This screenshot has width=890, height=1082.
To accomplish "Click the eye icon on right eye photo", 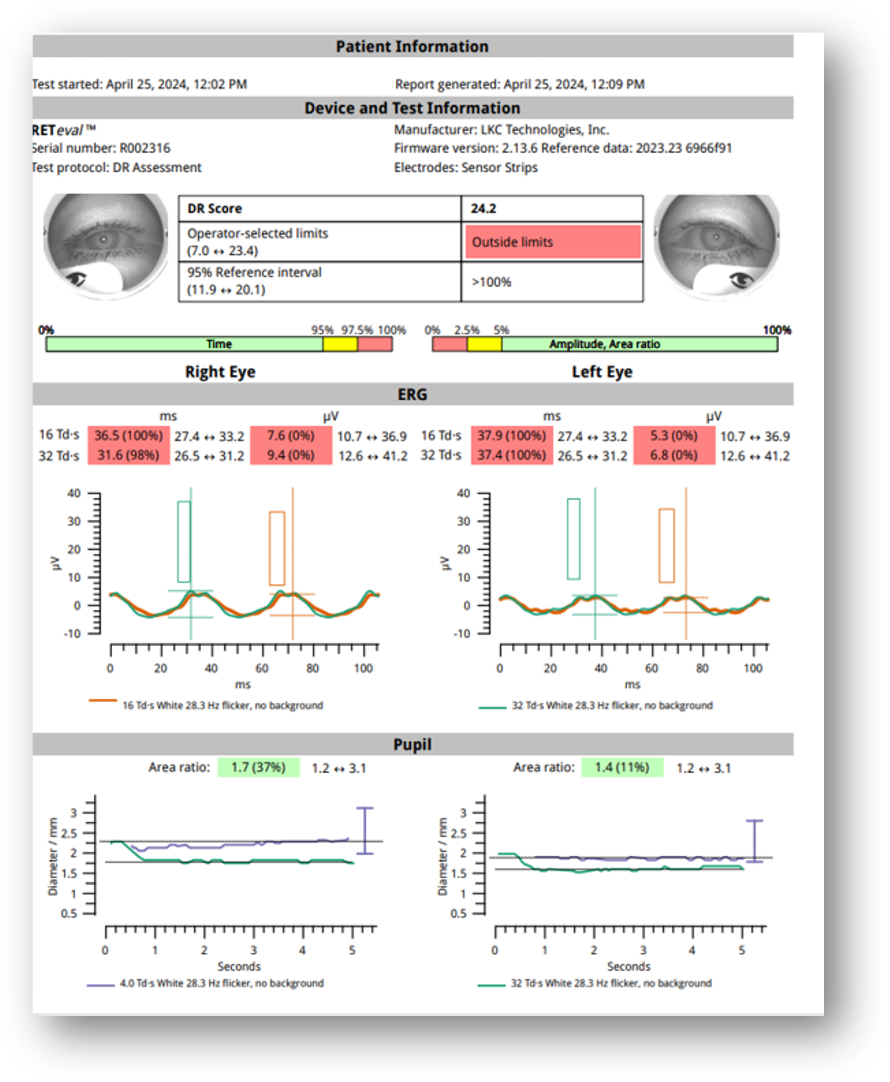I will pos(77,278).
